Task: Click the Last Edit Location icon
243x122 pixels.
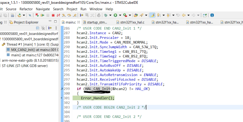Action: click(x=178, y=15)
